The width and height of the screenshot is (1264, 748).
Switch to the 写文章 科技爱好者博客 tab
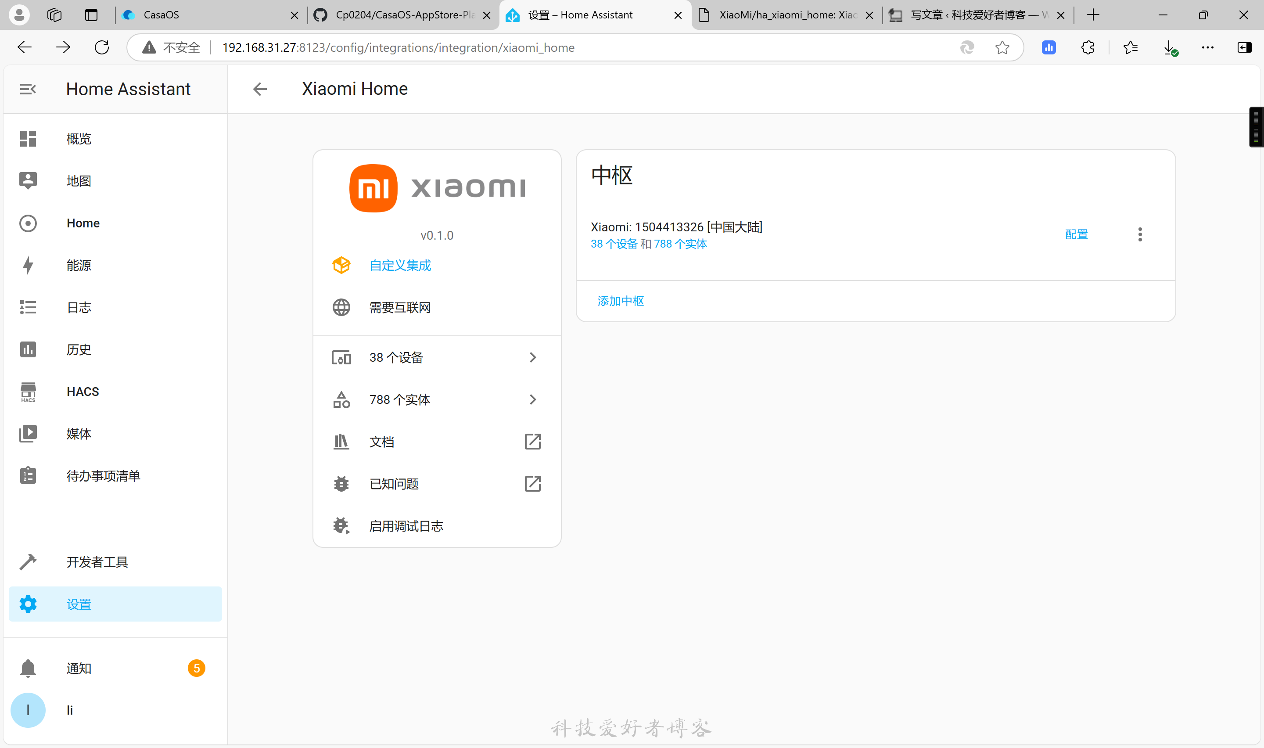pos(978,15)
